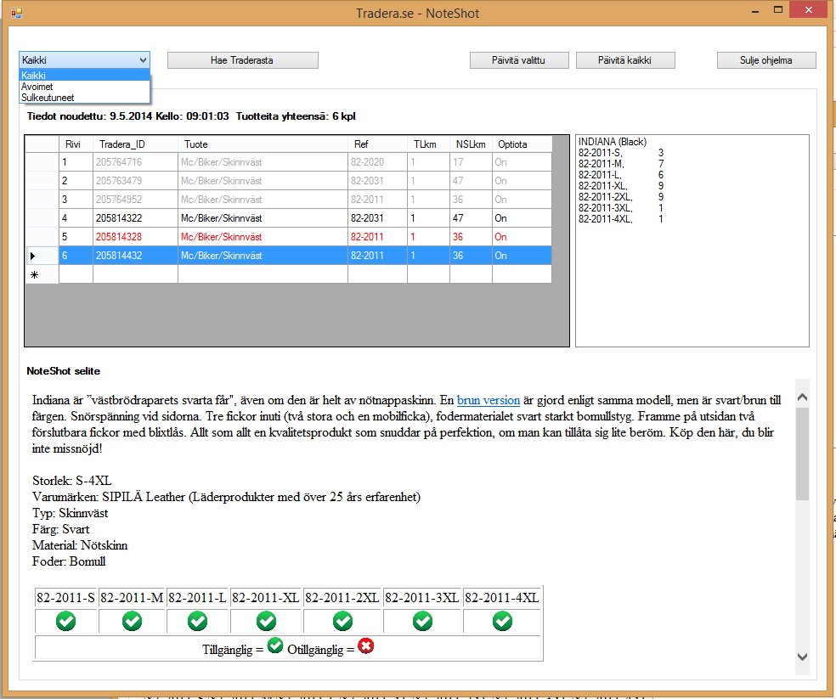Click the Tuote cell in red row 5
The width and height of the screenshot is (836, 699).
tap(263, 237)
